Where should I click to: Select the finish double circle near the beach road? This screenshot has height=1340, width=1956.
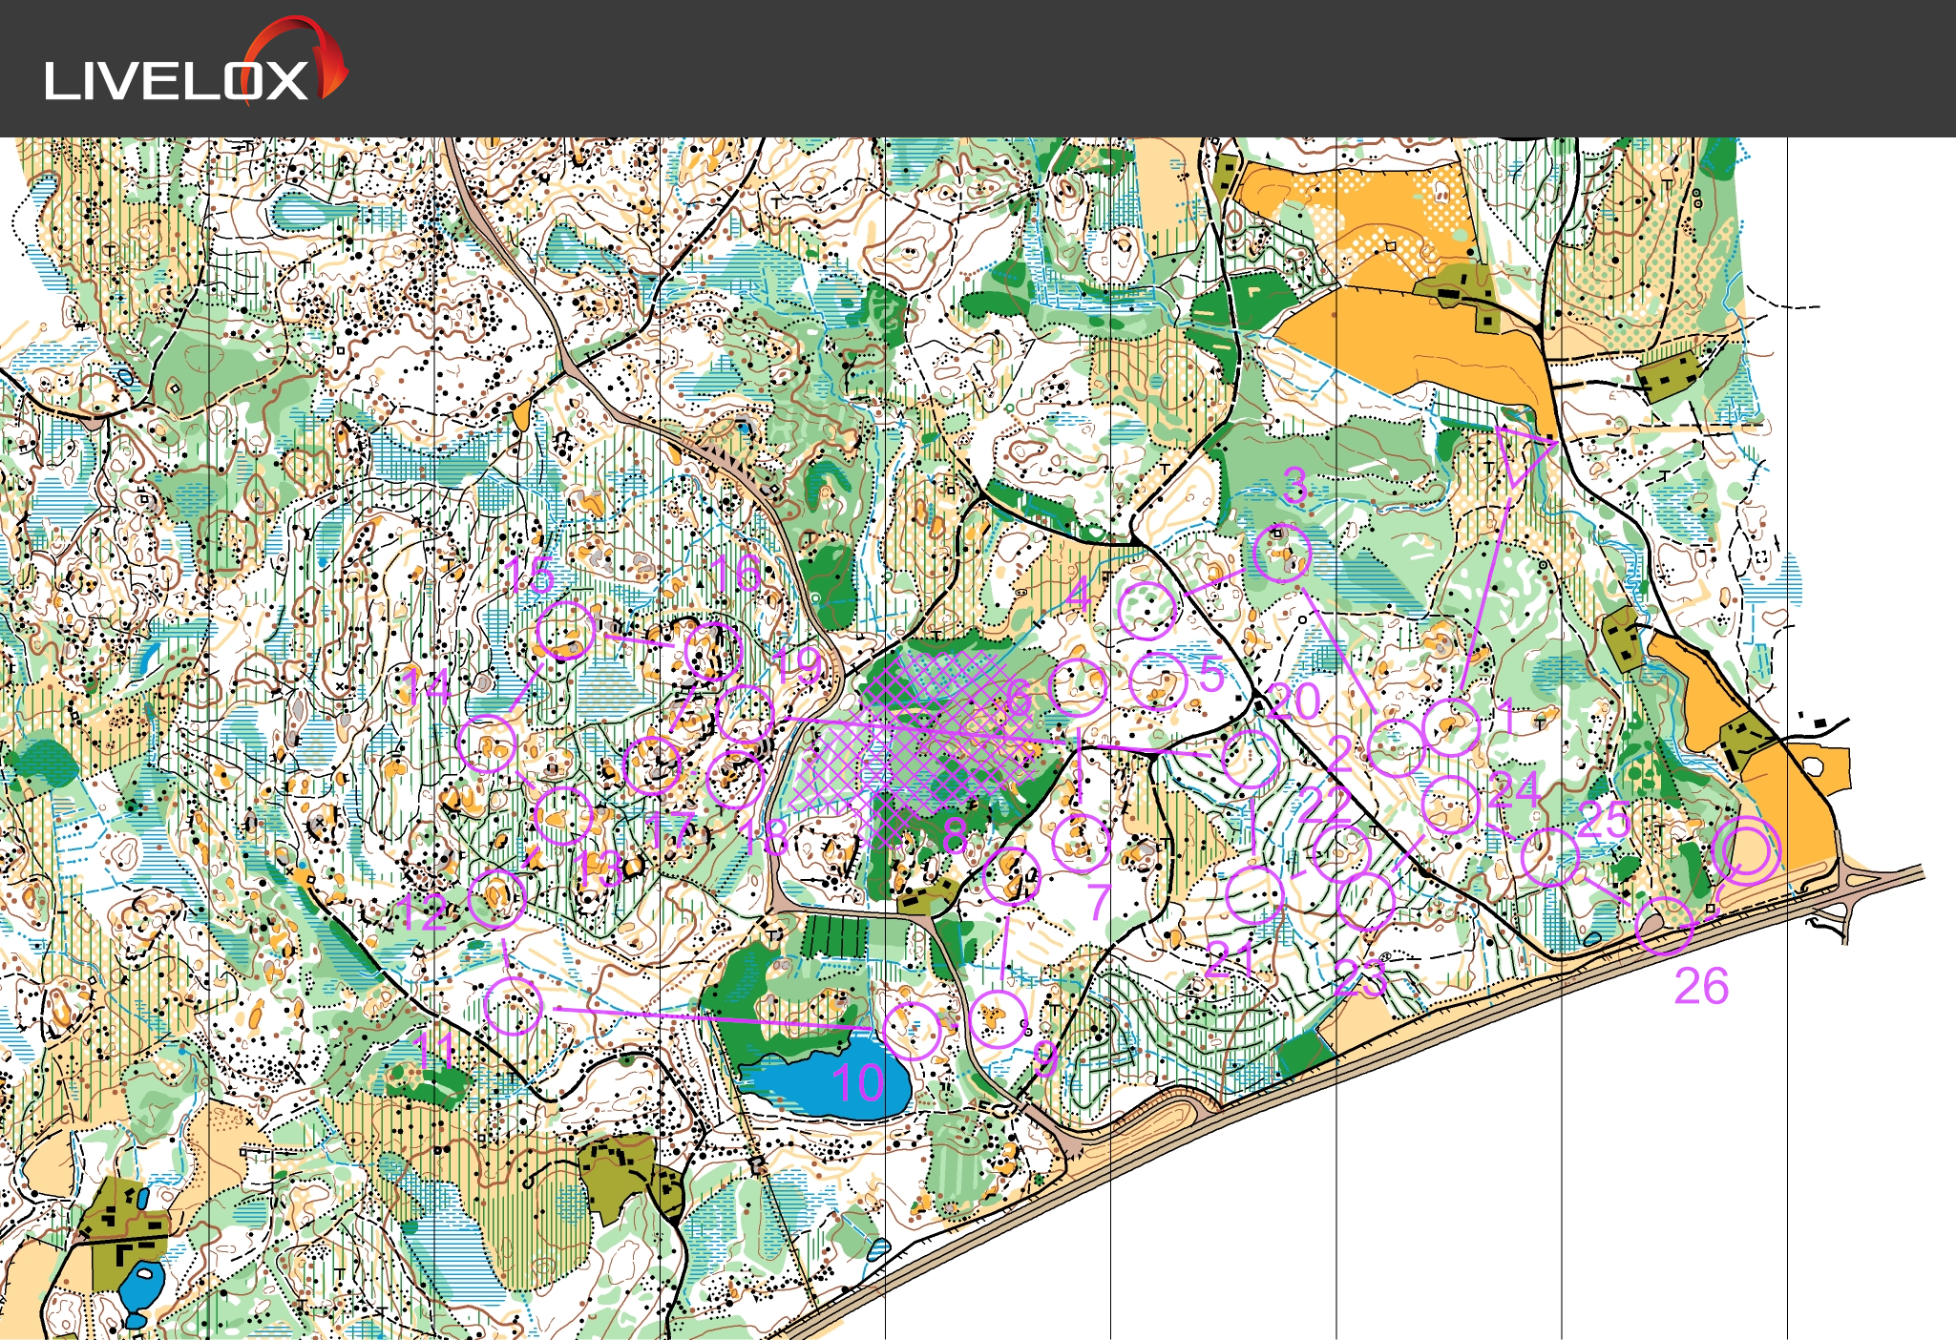point(1746,851)
